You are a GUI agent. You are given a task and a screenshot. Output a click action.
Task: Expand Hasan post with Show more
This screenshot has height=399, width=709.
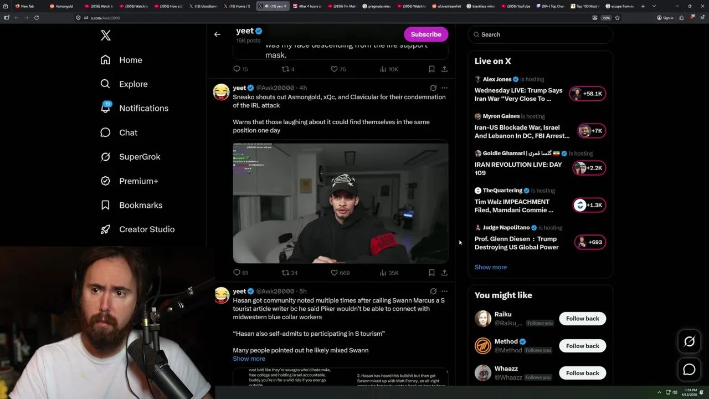[x=249, y=359]
